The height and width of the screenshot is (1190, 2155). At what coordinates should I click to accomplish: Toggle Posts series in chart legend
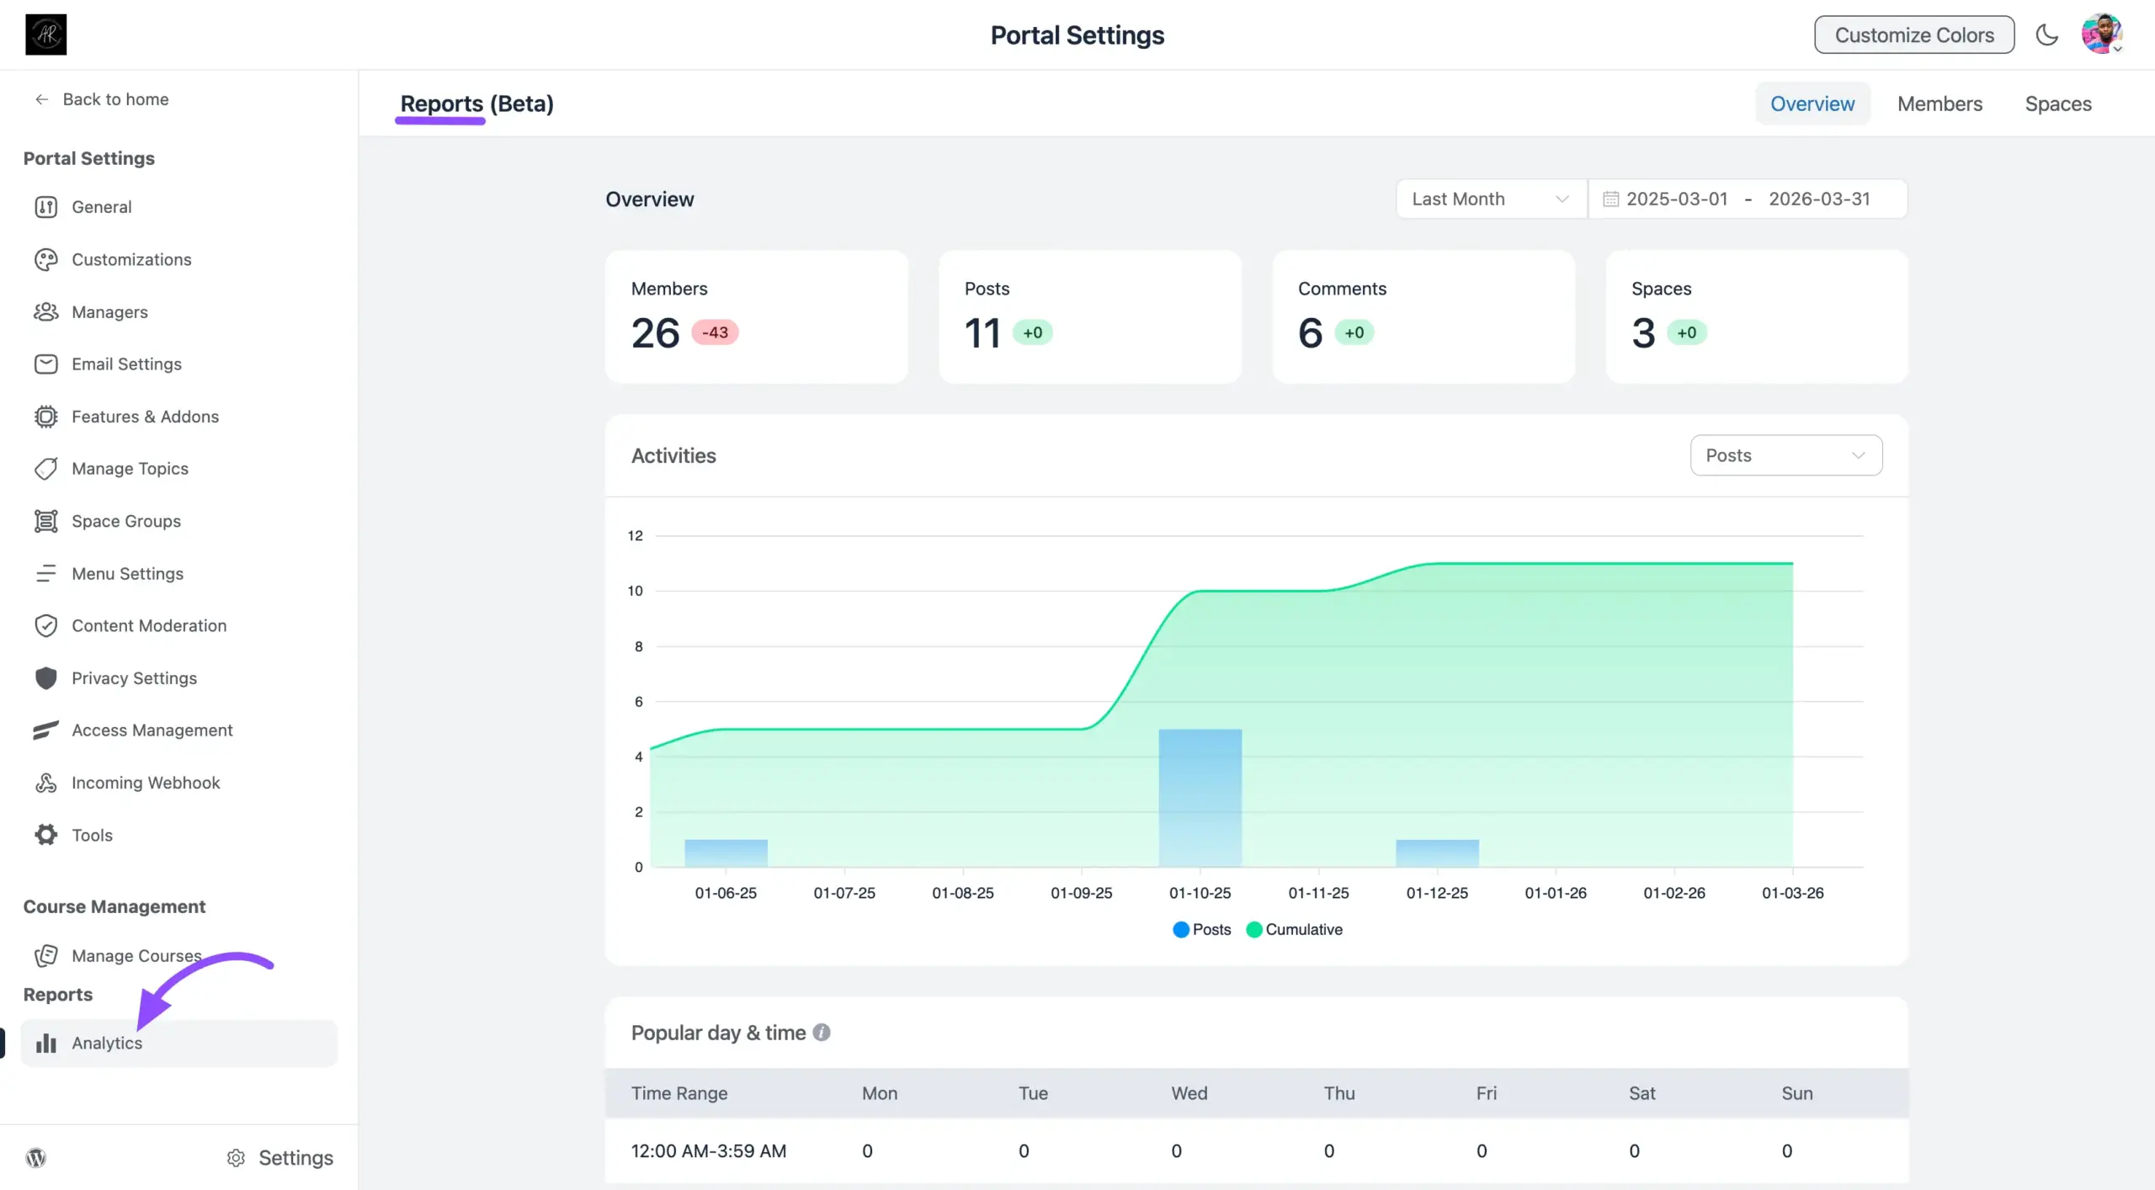point(1201,929)
